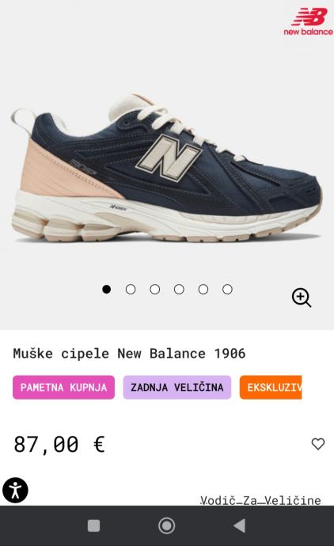Image resolution: width=334 pixels, height=546 pixels.
Task: Open Vodič Za Veličine size guide link
Action: point(260,500)
